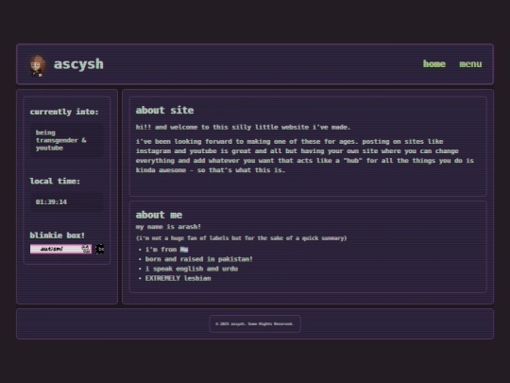Click the copyright footer notice
510x383 pixels.
[254, 323]
